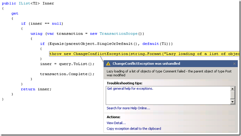Click 'ChangeConflictException was unhandled' title bar

click(171, 64)
